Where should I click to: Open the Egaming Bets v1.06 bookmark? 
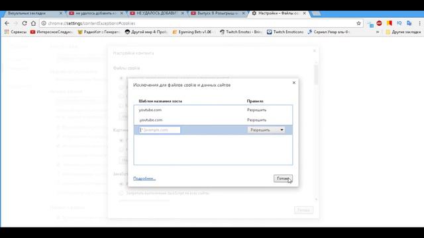193,32
